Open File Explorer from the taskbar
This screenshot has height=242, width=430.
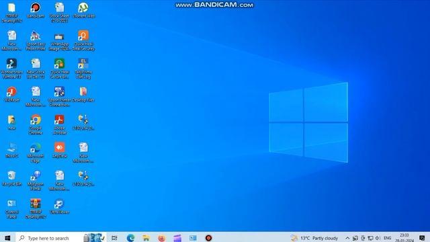[x=146, y=238]
